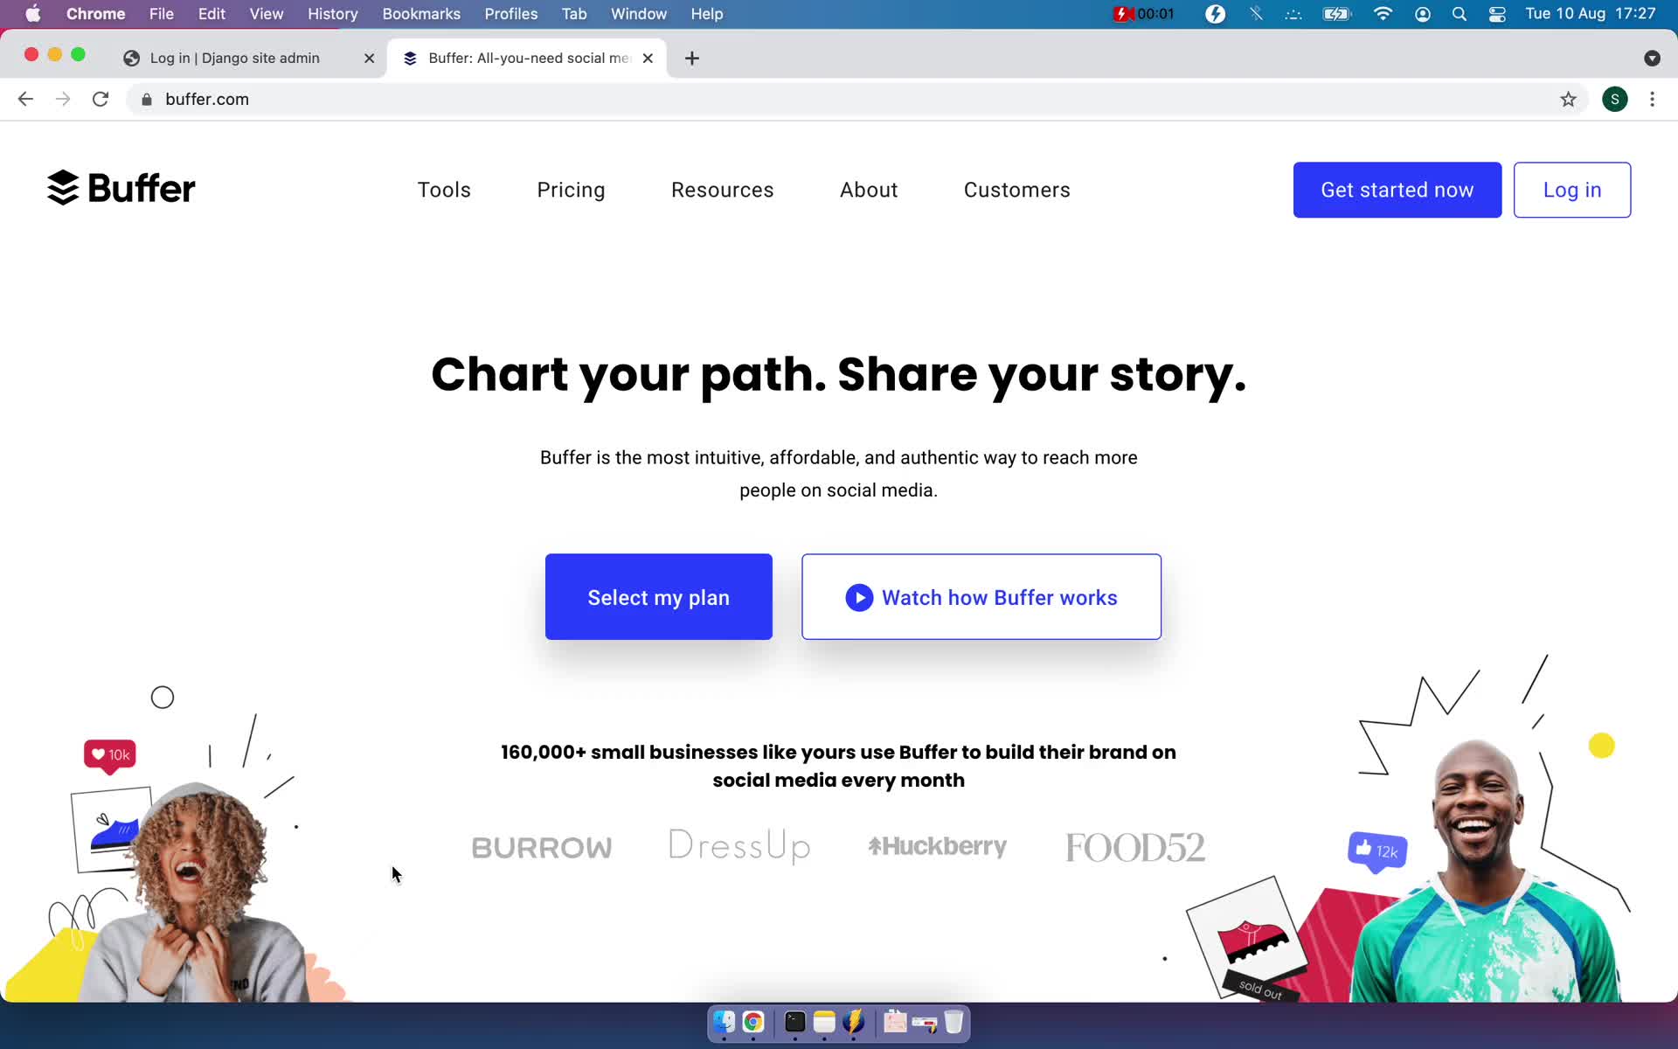Click the Log in button
The height and width of the screenshot is (1049, 1678).
[x=1571, y=190]
